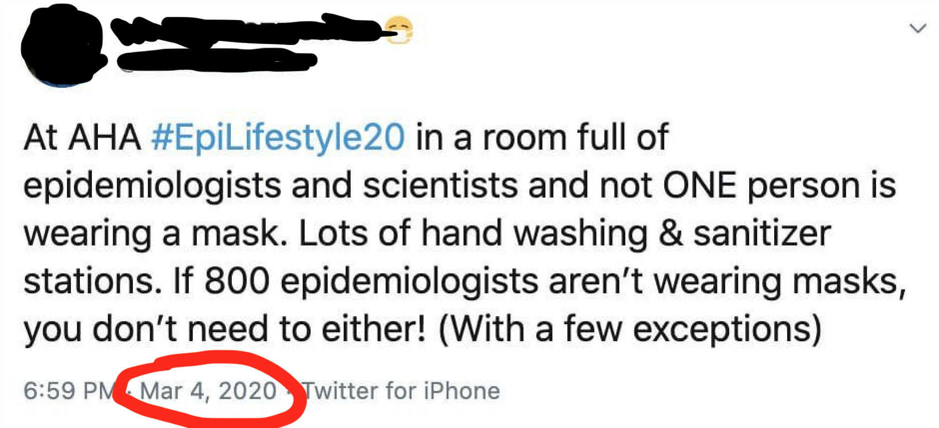
Task: Click the Mar 4, 2020 date
Action: point(208,391)
